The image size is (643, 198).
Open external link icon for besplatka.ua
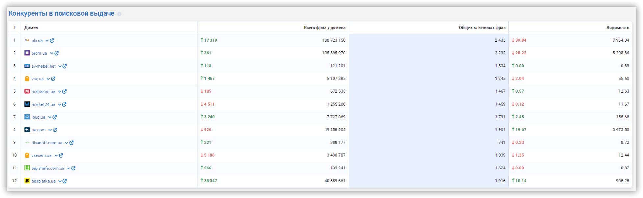click(x=65, y=181)
